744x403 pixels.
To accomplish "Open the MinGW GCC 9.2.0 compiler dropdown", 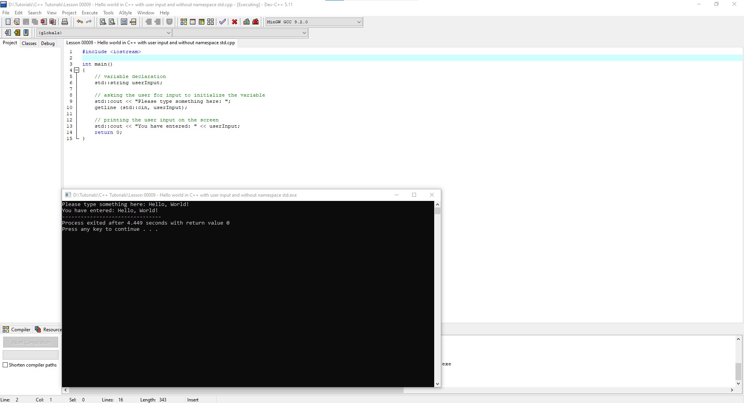I will (359, 22).
